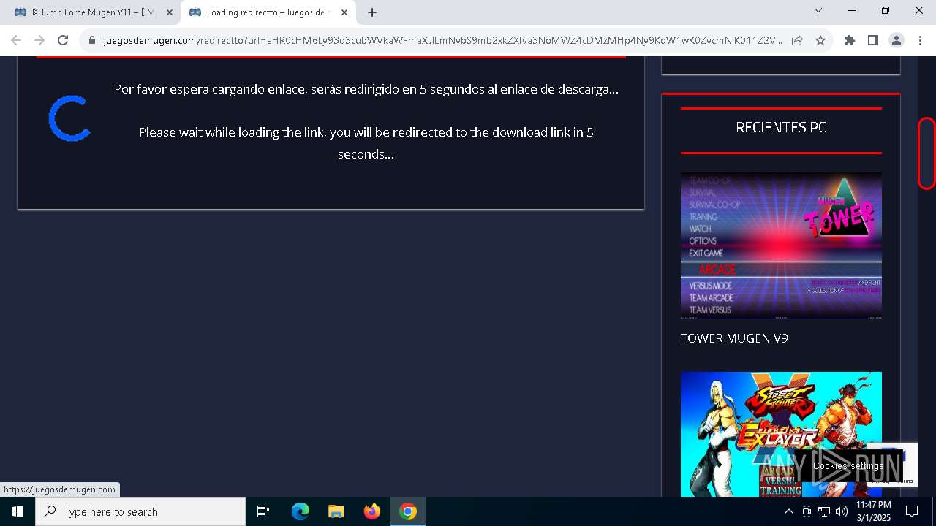Open a new browser tab
Image resolution: width=936 pixels, height=526 pixels.
click(372, 12)
